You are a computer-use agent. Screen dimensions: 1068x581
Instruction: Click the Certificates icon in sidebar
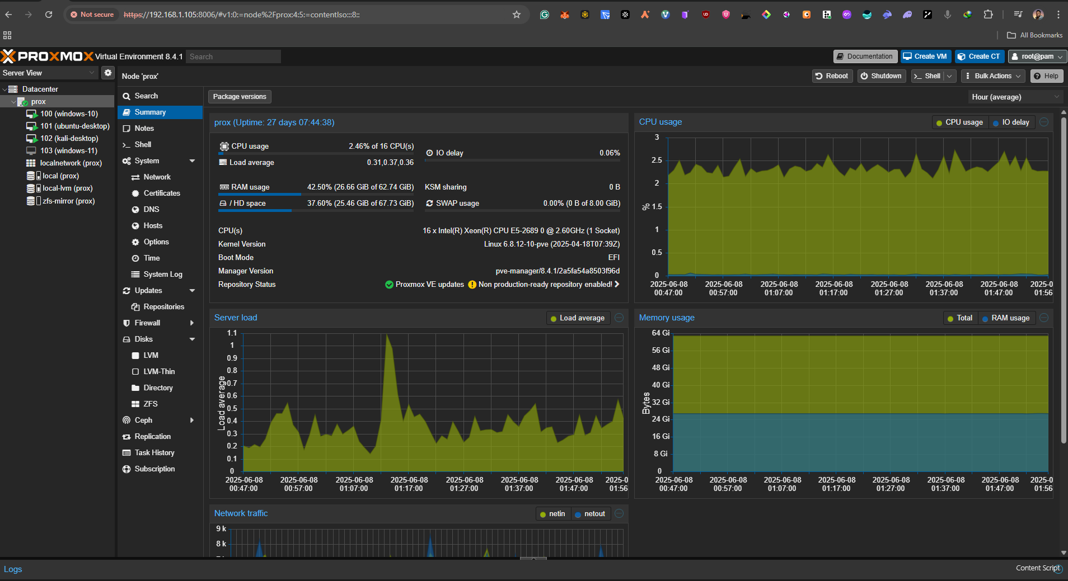(134, 193)
